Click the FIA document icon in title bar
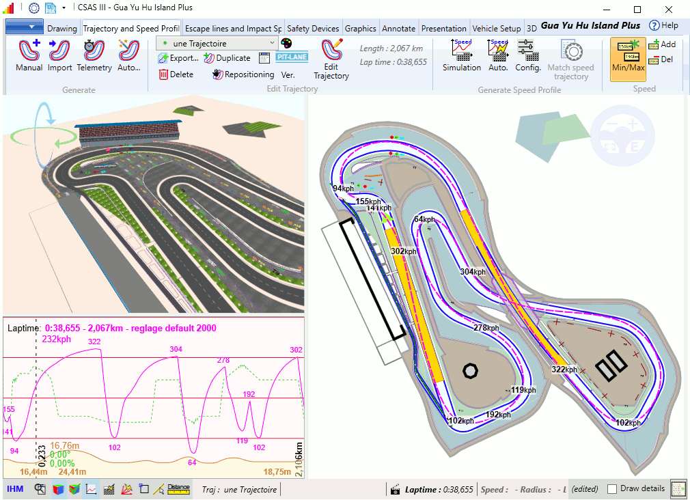Viewport: 690px width, 500px height. [51, 8]
